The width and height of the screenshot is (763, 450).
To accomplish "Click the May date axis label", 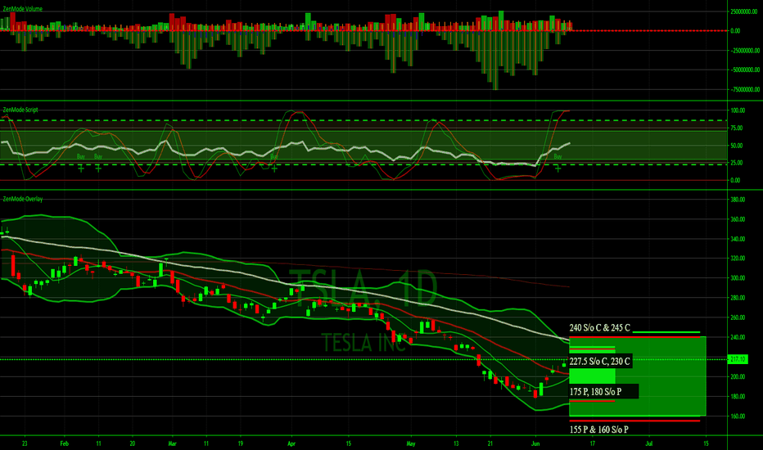I will [411, 443].
